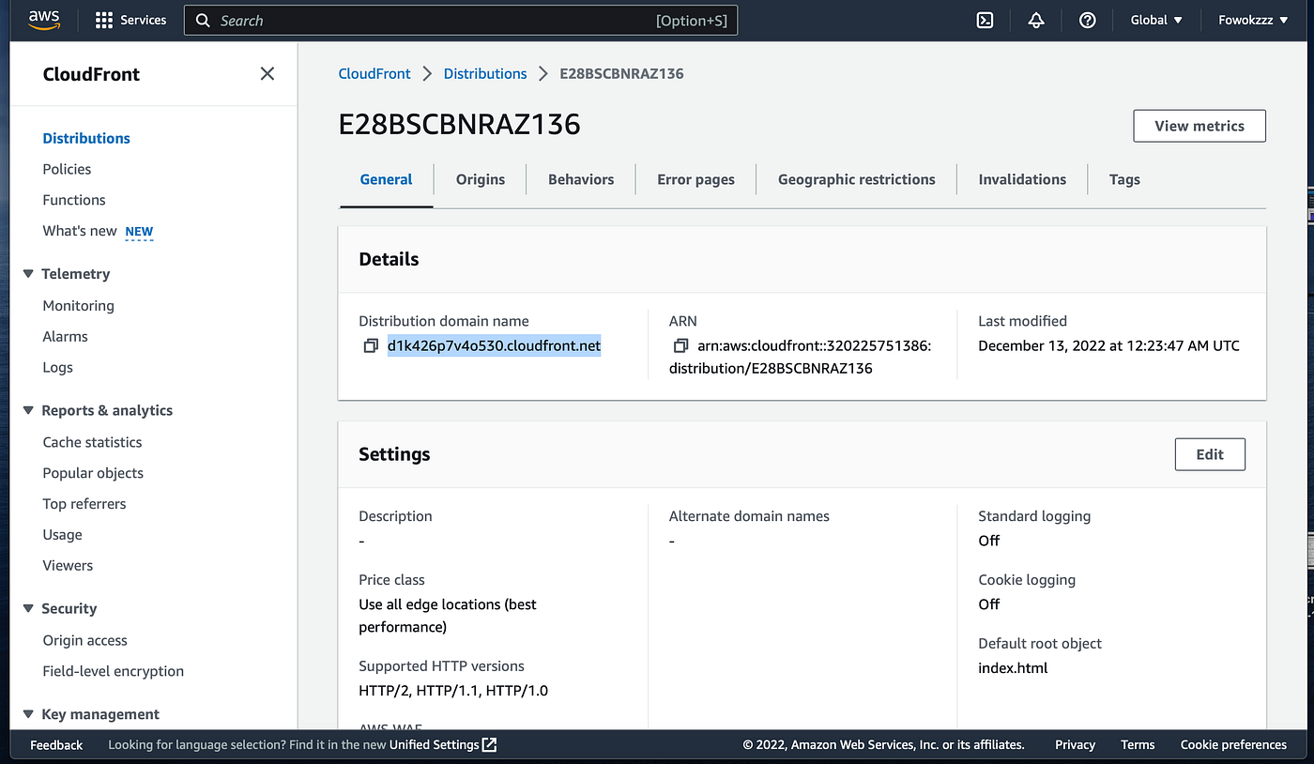Open Popular objects in the sidebar
The height and width of the screenshot is (764, 1314).
93,473
